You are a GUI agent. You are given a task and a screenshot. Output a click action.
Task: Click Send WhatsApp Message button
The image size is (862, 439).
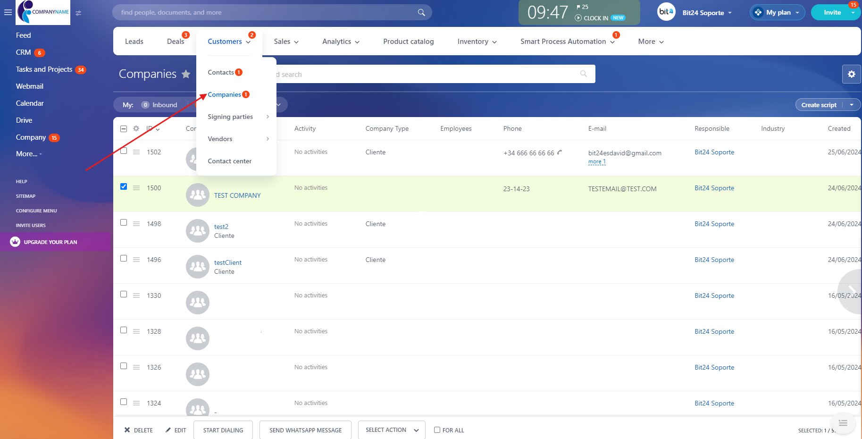(x=305, y=430)
